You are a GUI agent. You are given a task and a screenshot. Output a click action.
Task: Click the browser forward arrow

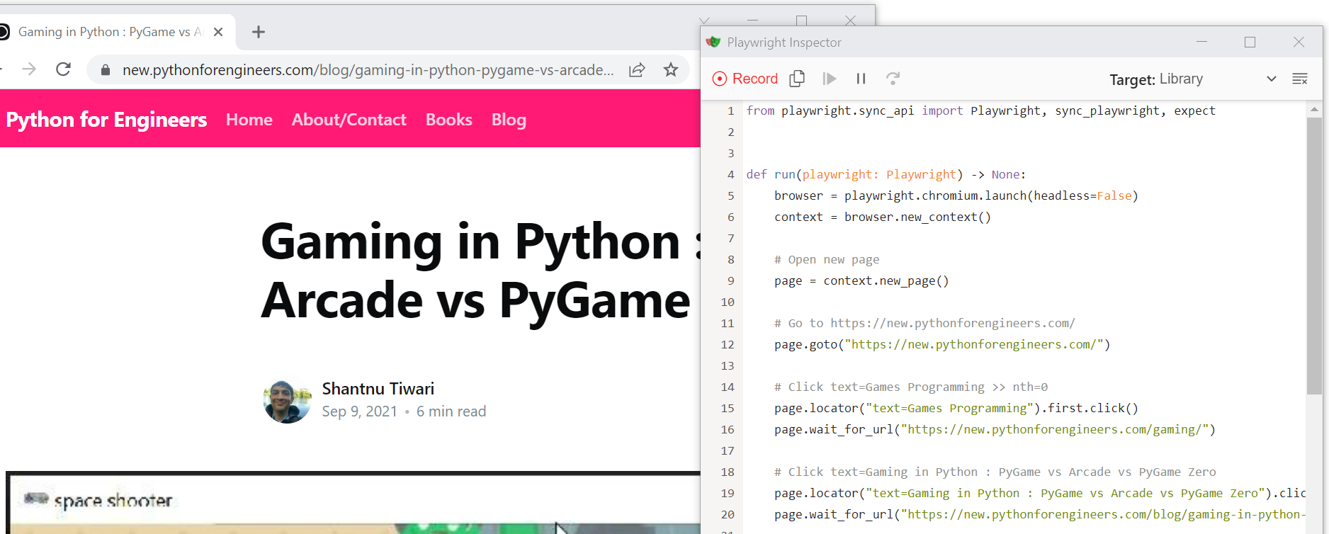29,69
